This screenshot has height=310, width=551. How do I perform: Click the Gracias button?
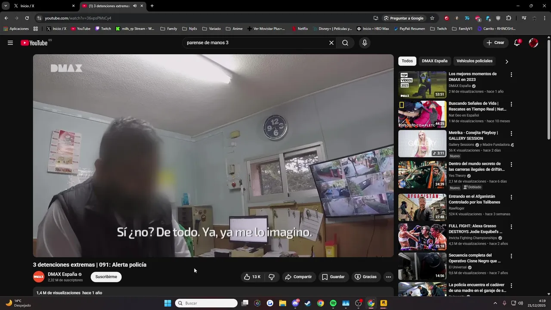click(x=365, y=277)
